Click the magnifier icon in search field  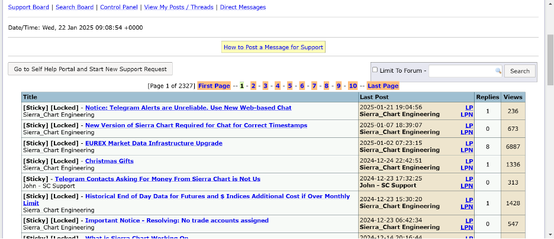498,71
